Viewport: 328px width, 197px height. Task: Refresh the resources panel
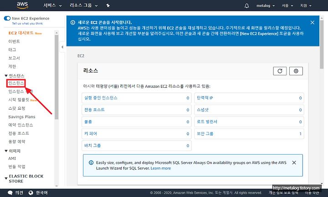(x=280, y=71)
